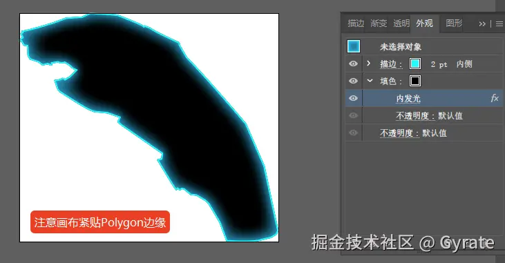Click the 描边 label link
This screenshot has height=263, width=505.
tap(391, 64)
